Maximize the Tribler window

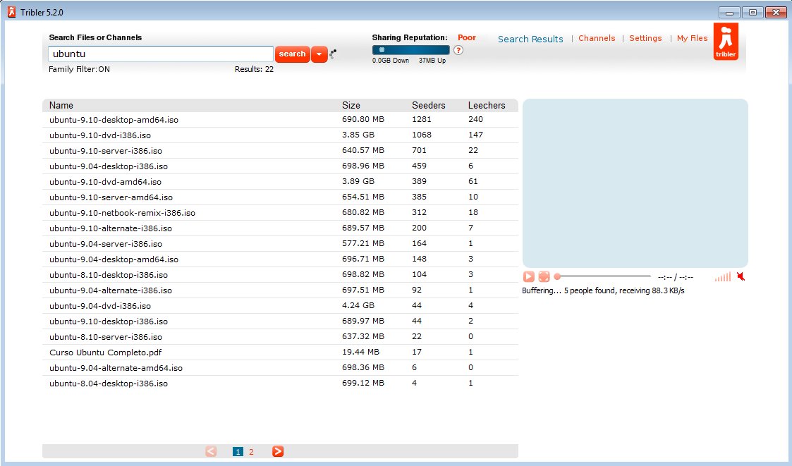coord(753,12)
